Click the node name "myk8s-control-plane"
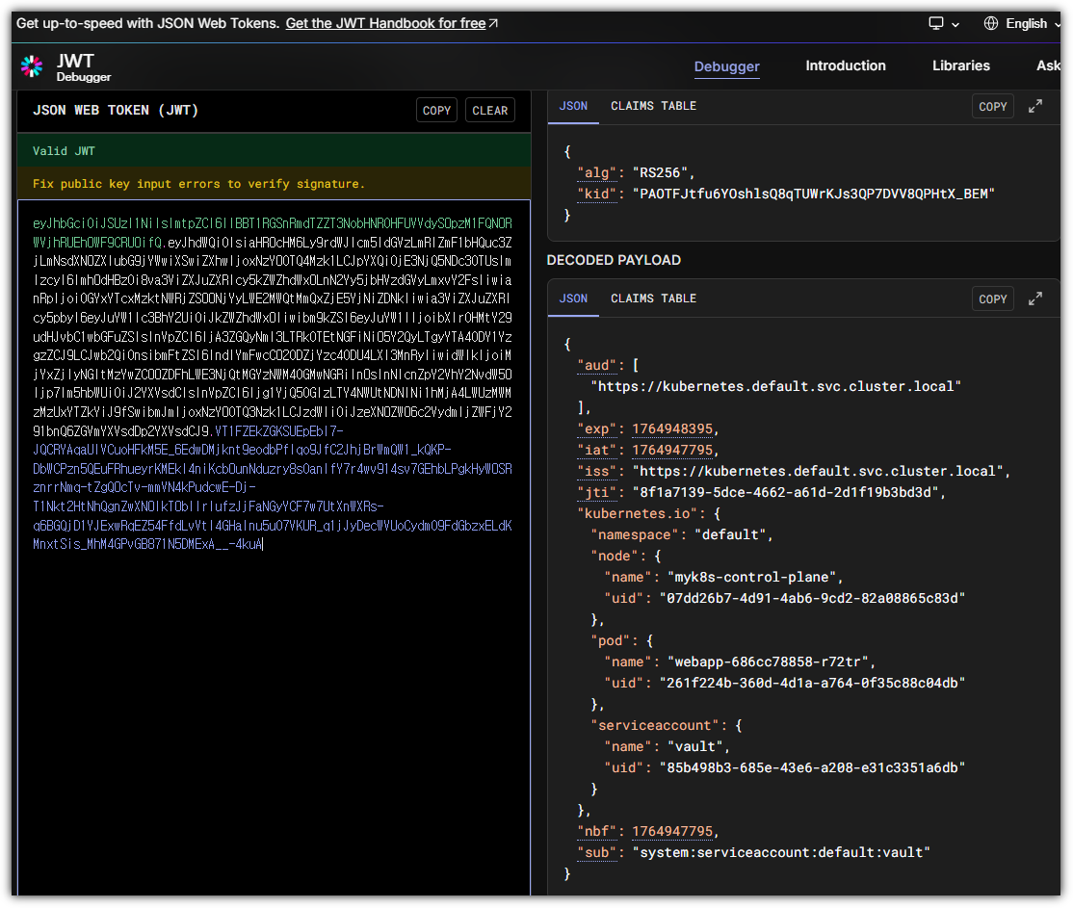This screenshot has width=1073, height=908. 752,578
